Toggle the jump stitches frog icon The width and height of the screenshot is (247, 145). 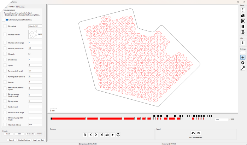243,16
